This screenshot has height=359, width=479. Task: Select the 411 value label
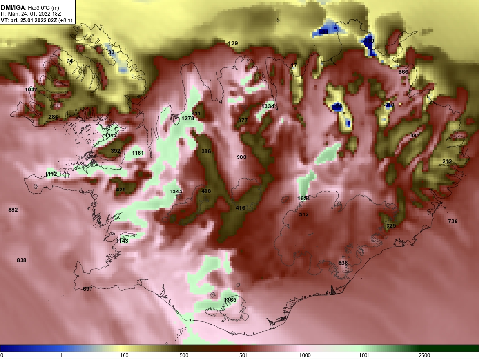196,113
